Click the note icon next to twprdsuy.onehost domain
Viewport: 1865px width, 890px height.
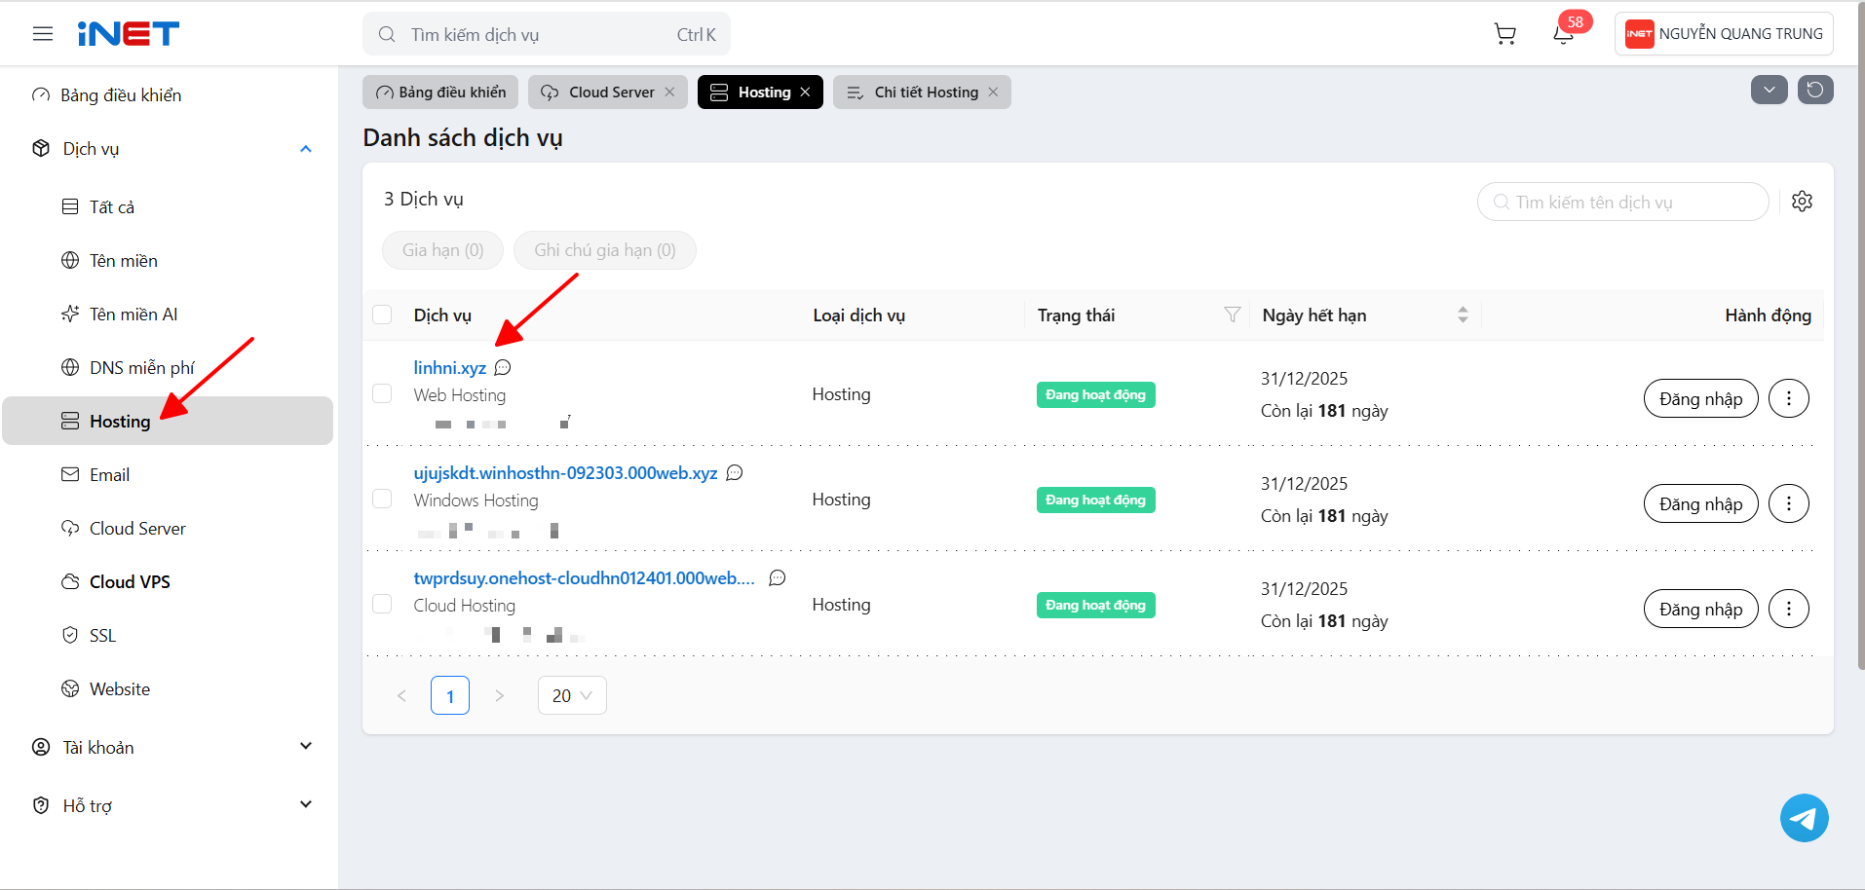778,577
